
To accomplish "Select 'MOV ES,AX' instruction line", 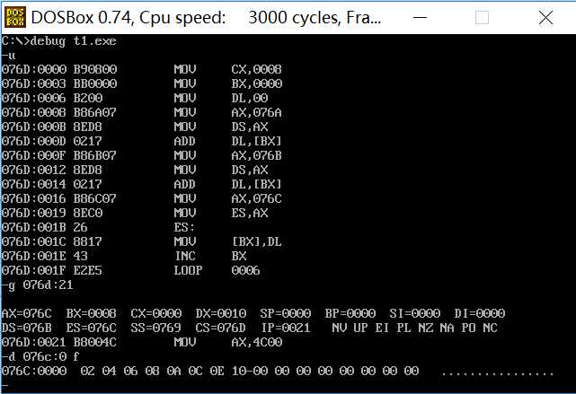I will (135, 213).
